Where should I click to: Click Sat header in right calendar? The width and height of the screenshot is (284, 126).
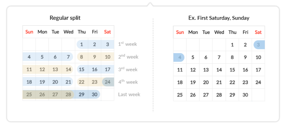(x=258, y=32)
